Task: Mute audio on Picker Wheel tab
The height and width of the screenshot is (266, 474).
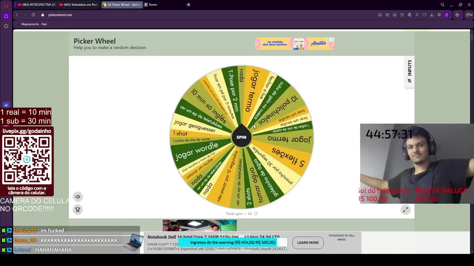Action: pyautogui.click(x=109, y=5)
